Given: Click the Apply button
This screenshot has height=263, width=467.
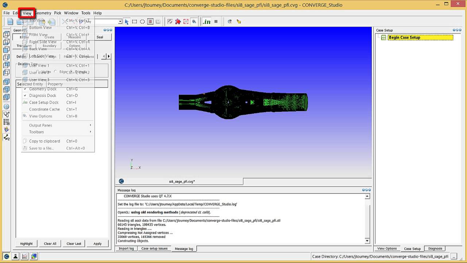Looking at the screenshot, I should [x=97, y=244].
